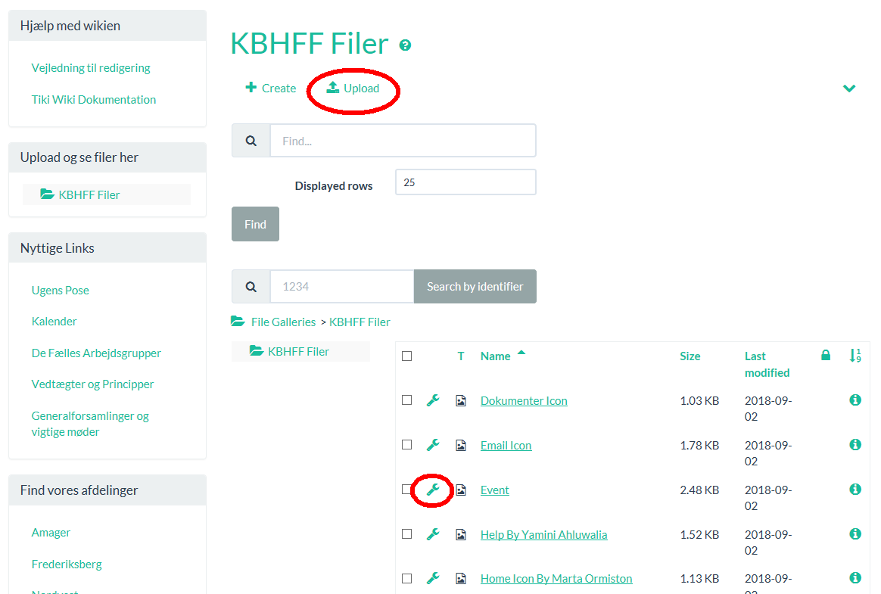This screenshot has width=881, height=594.
Task: Check the box for Dokumenter Icon
Action: click(407, 400)
